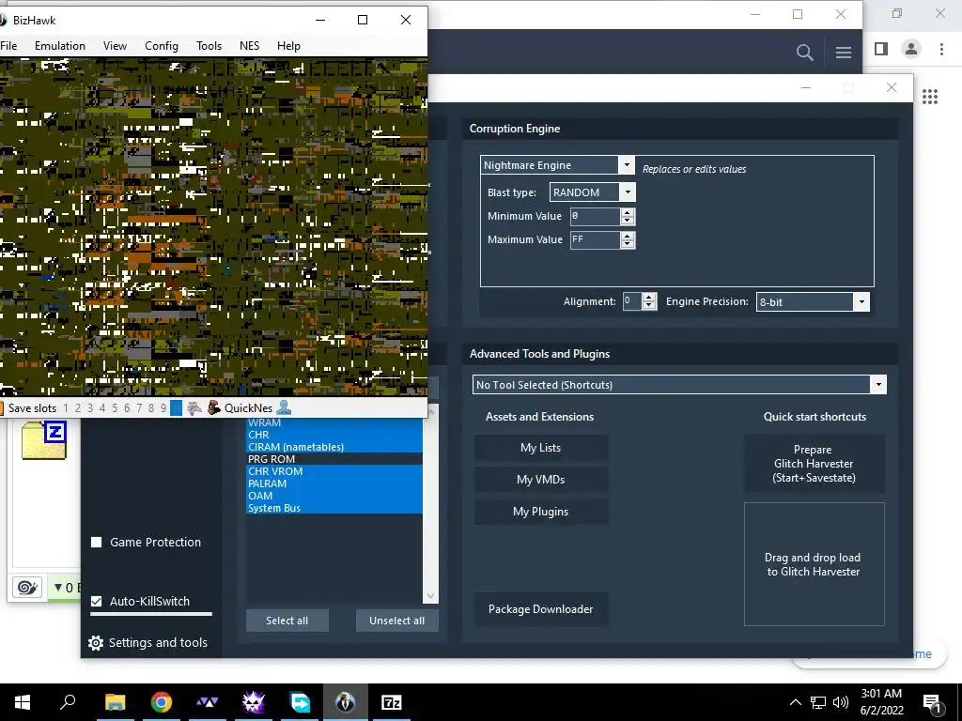Open Chrome profile avatar icon
Viewport: 962px width, 721px height.
click(911, 49)
